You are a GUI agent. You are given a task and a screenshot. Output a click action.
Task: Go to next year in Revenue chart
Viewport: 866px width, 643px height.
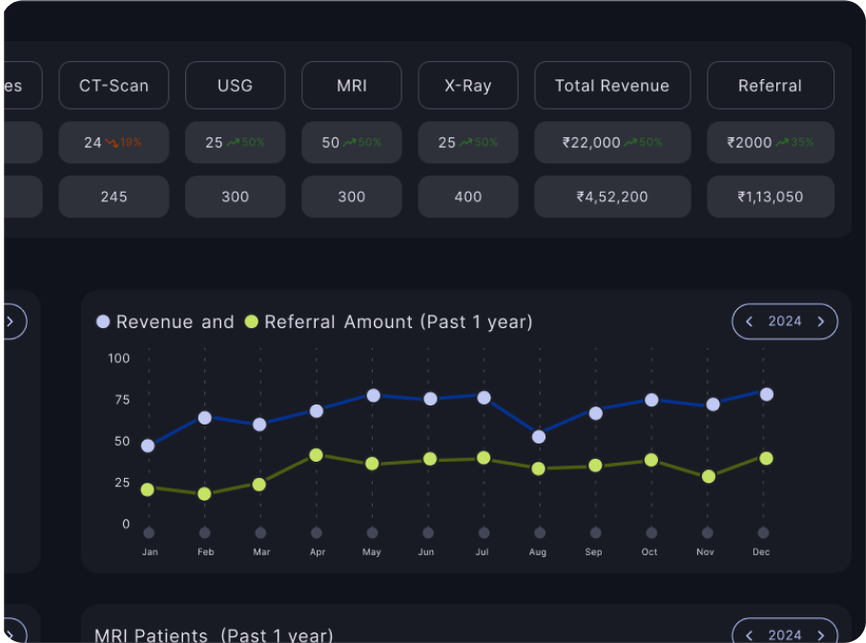pyautogui.click(x=821, y=321)
